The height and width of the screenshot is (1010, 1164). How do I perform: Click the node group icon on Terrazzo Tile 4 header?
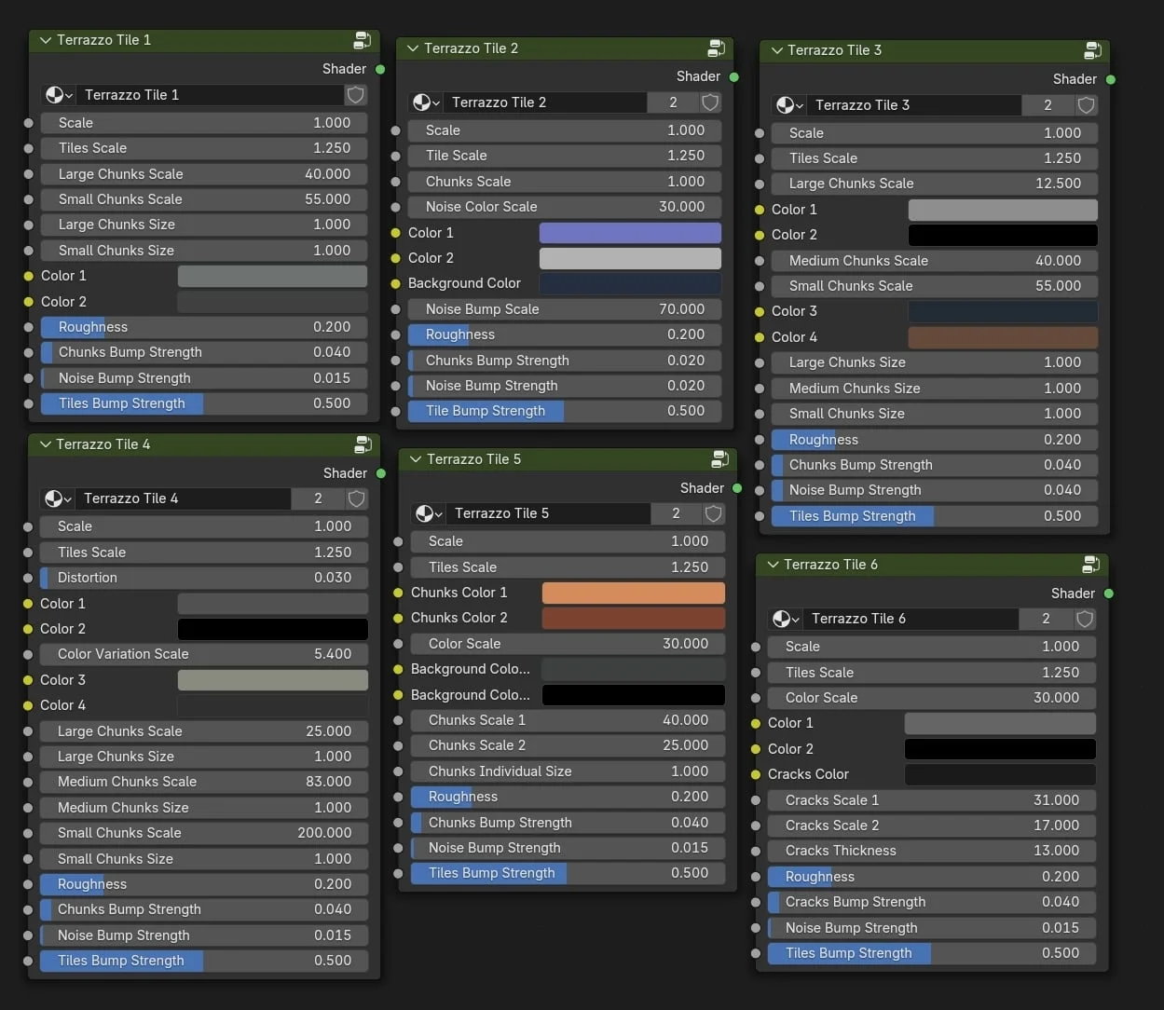[x=362, y=444]
